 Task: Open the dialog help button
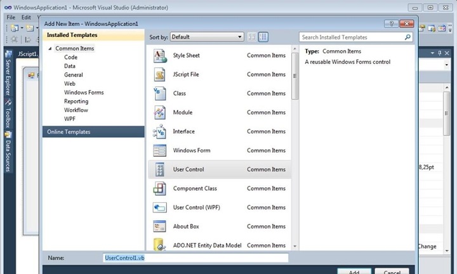point(392,23)
